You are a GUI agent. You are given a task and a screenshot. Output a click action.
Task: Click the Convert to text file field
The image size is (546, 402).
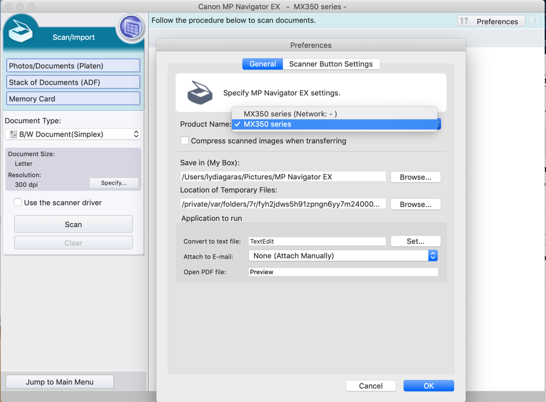[x=317, y=241]
